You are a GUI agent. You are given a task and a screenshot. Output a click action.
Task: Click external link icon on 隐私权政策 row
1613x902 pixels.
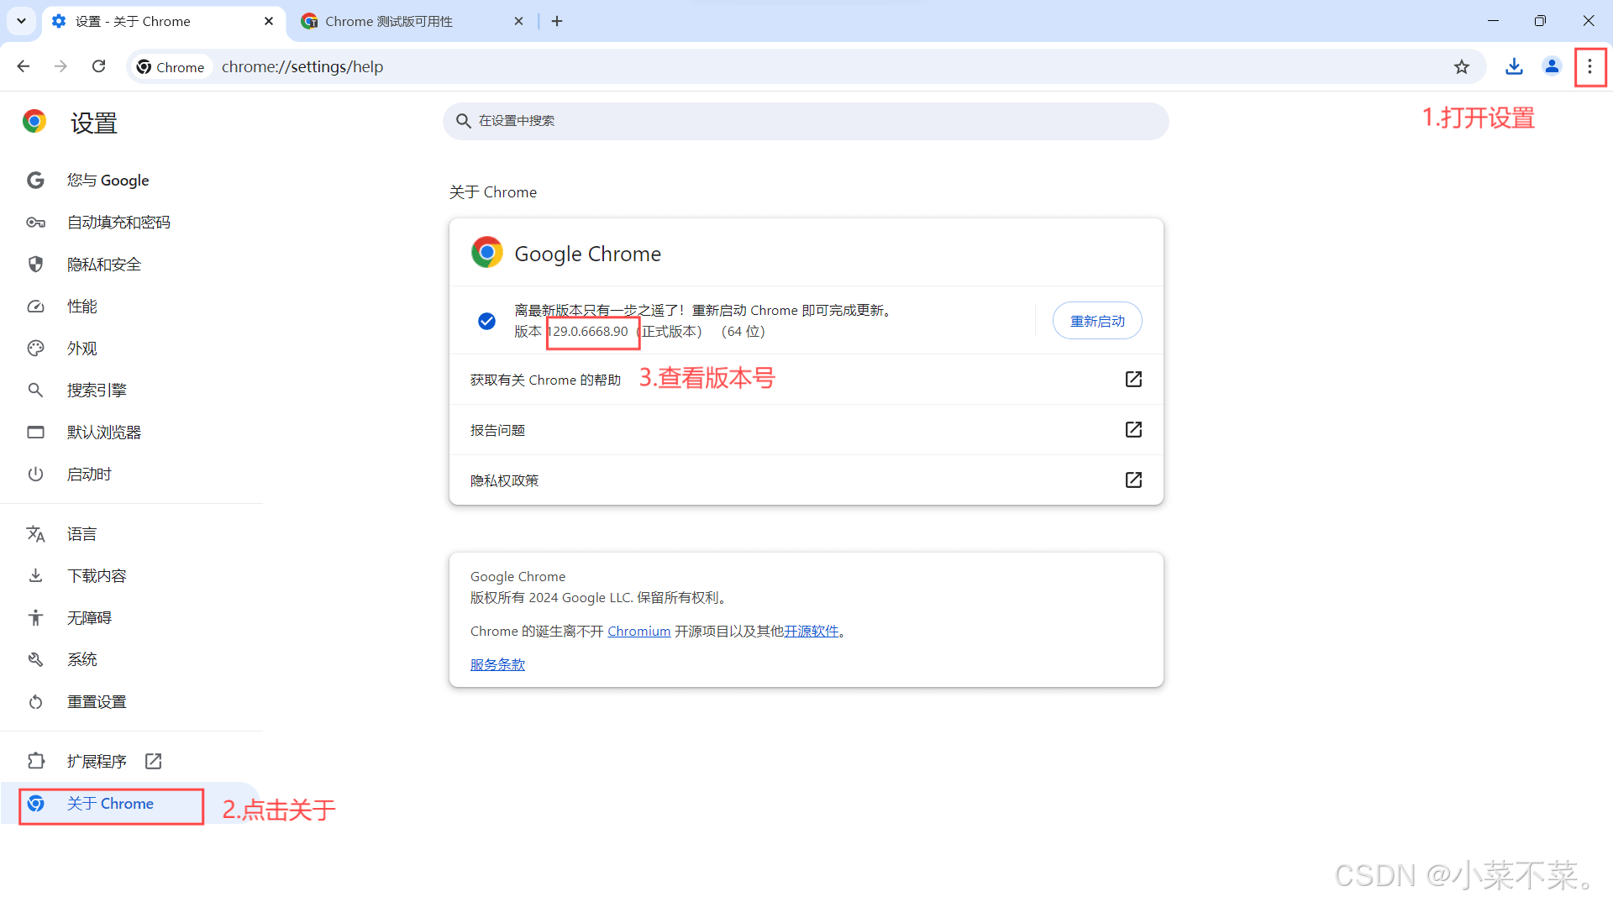(x=1133, y=480)
